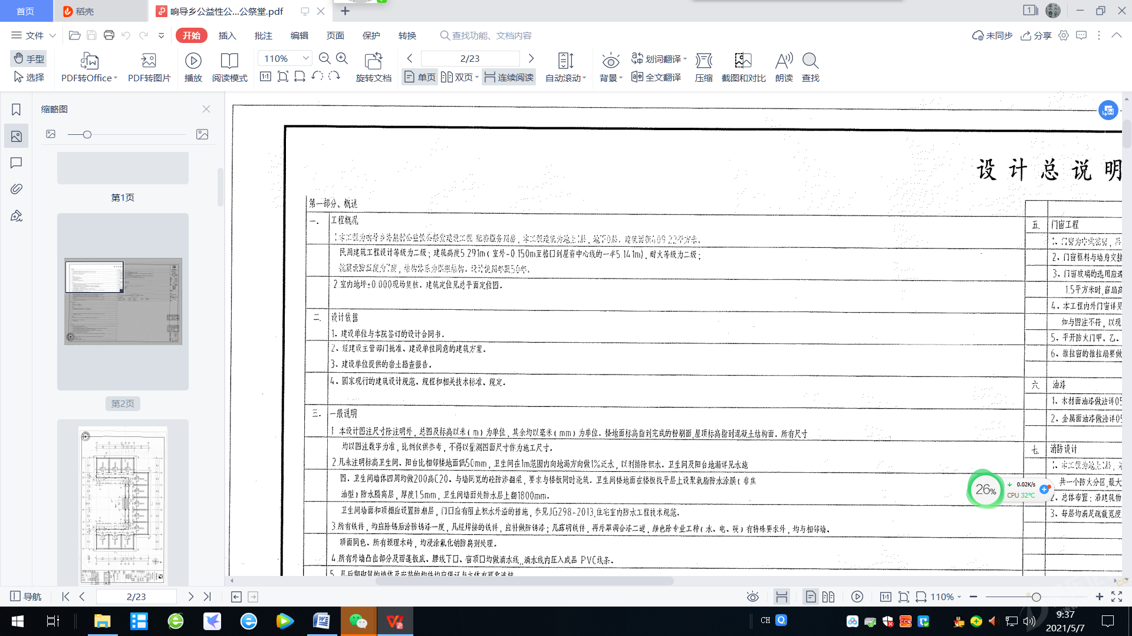Image resolution: width=1132 pixels, height=636 pixels.
Task: Open the 首页 home tab
Action: pos(25,11)
